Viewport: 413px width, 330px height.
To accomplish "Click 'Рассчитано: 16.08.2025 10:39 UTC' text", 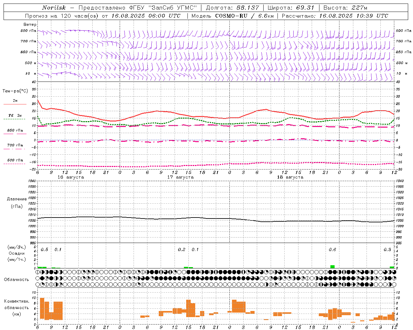I will coord(335,16).
